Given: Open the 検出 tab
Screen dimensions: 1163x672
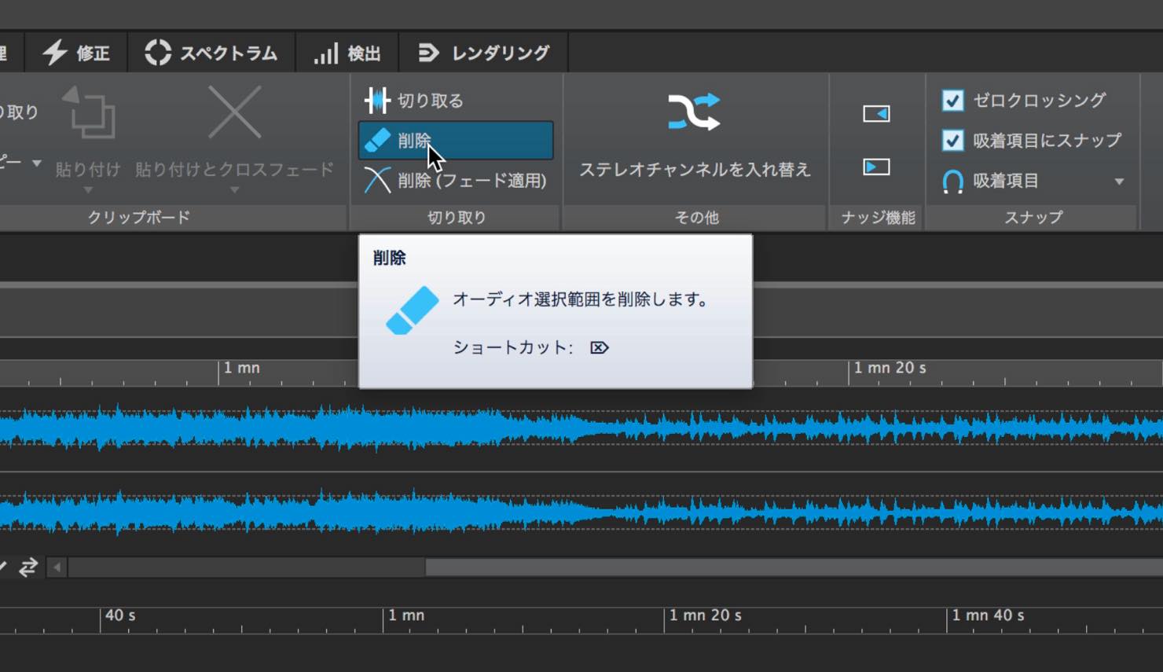Looking at the screenshot, I should click(347, 53).
